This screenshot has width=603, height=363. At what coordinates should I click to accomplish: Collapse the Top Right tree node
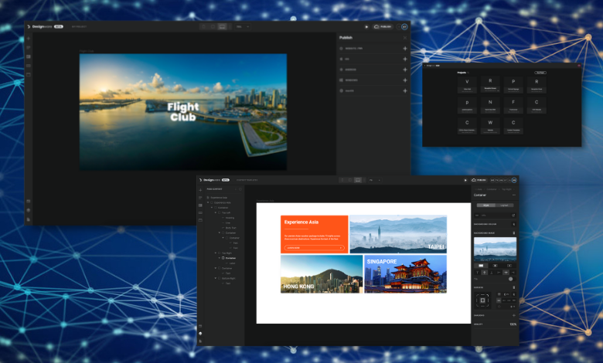(x=216, y=253)
